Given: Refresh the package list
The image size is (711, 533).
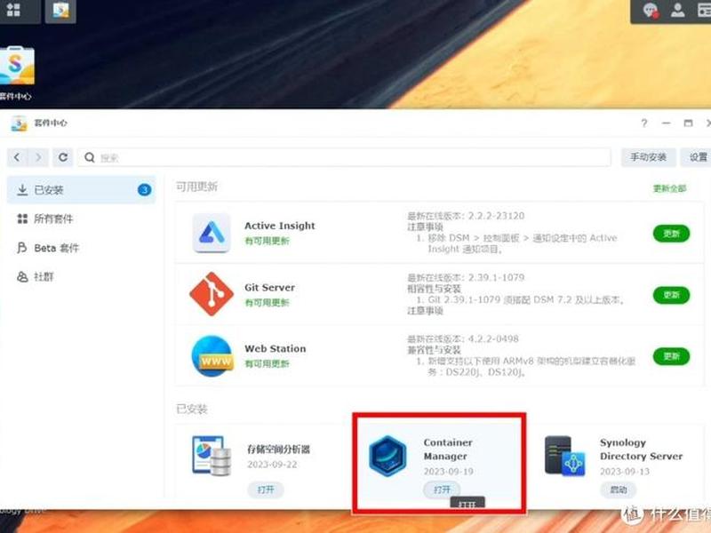Looking at the screenshot, I should tap(63, 157).
